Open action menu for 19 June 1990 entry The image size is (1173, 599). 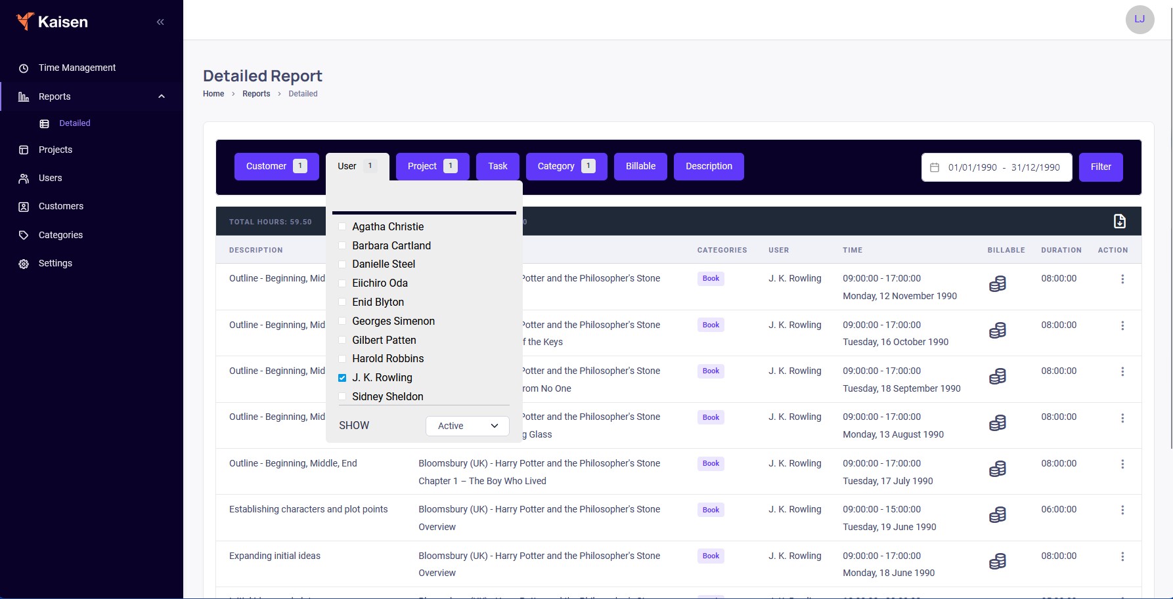[x=1122, y=510]
